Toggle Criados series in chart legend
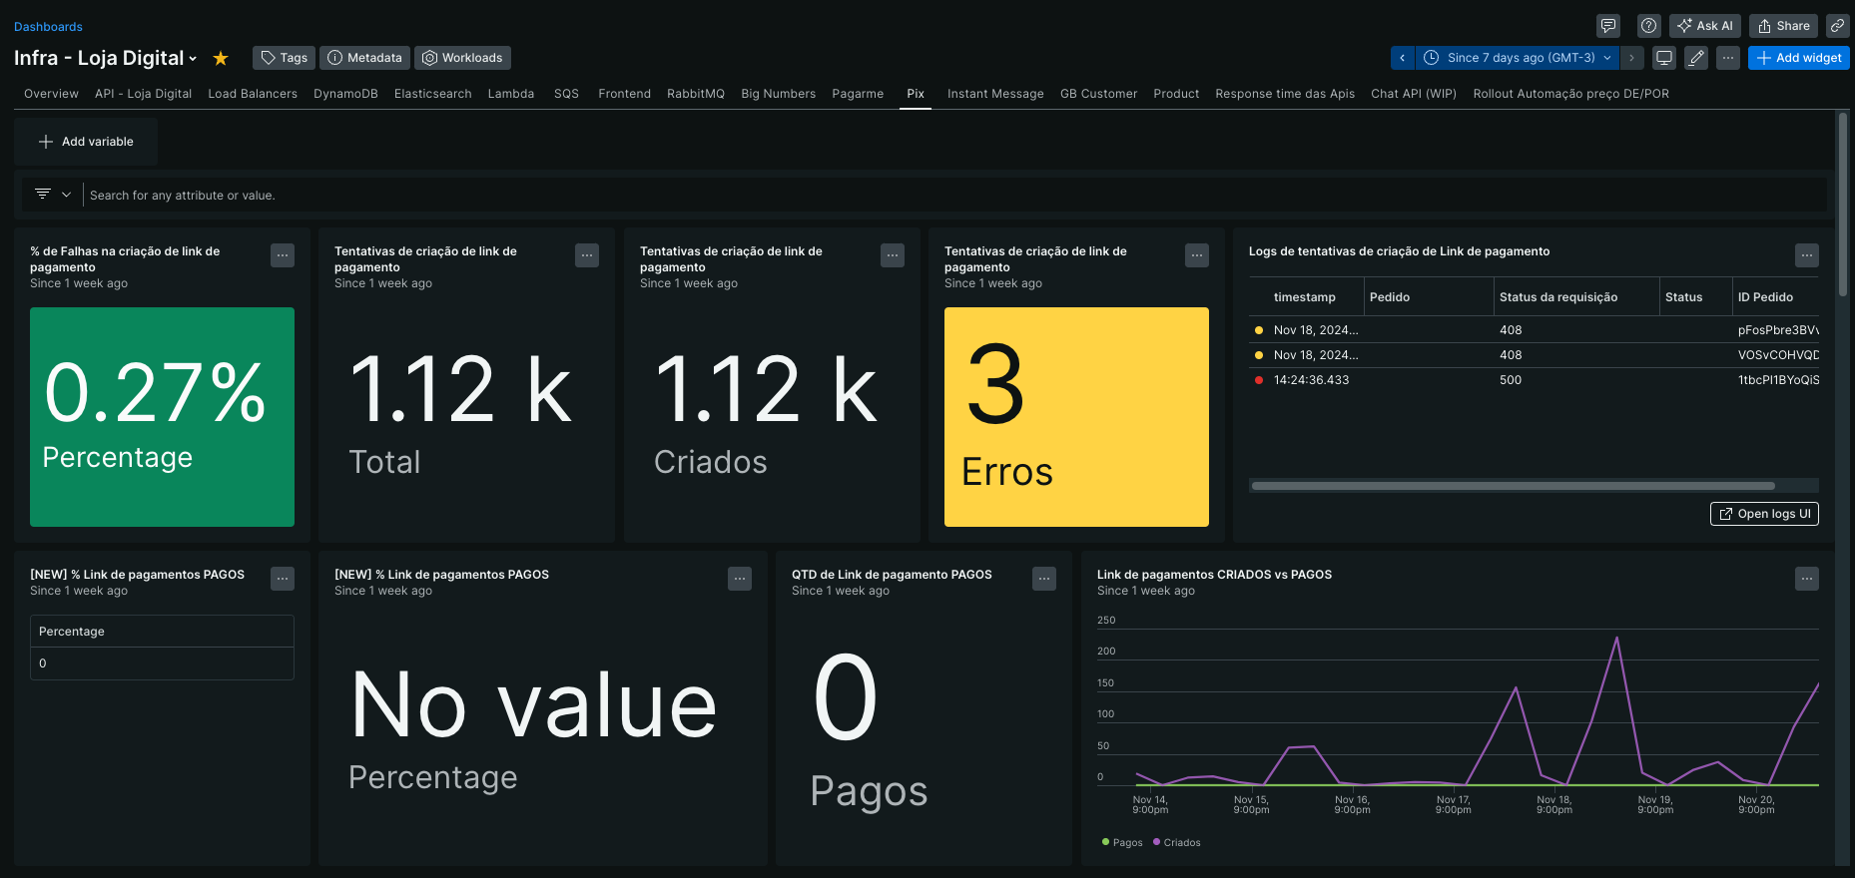This screenshot has height=878, width=1855. (1177, 843)
